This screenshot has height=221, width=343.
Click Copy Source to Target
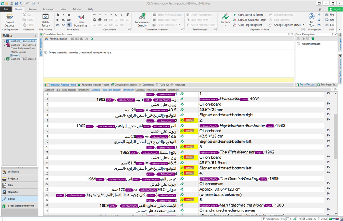pos(248,14)
